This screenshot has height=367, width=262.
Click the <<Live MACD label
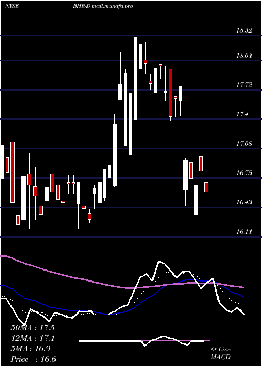pyautogui.click(x=221, y=353)
